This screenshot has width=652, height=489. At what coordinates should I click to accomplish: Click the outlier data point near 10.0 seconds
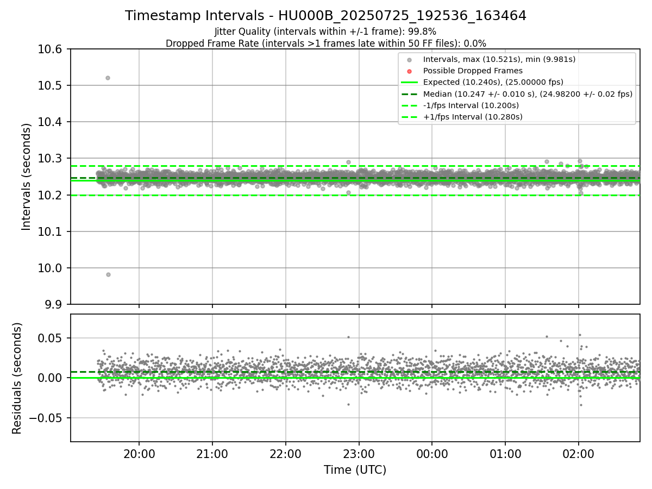(x=108, y=274)
